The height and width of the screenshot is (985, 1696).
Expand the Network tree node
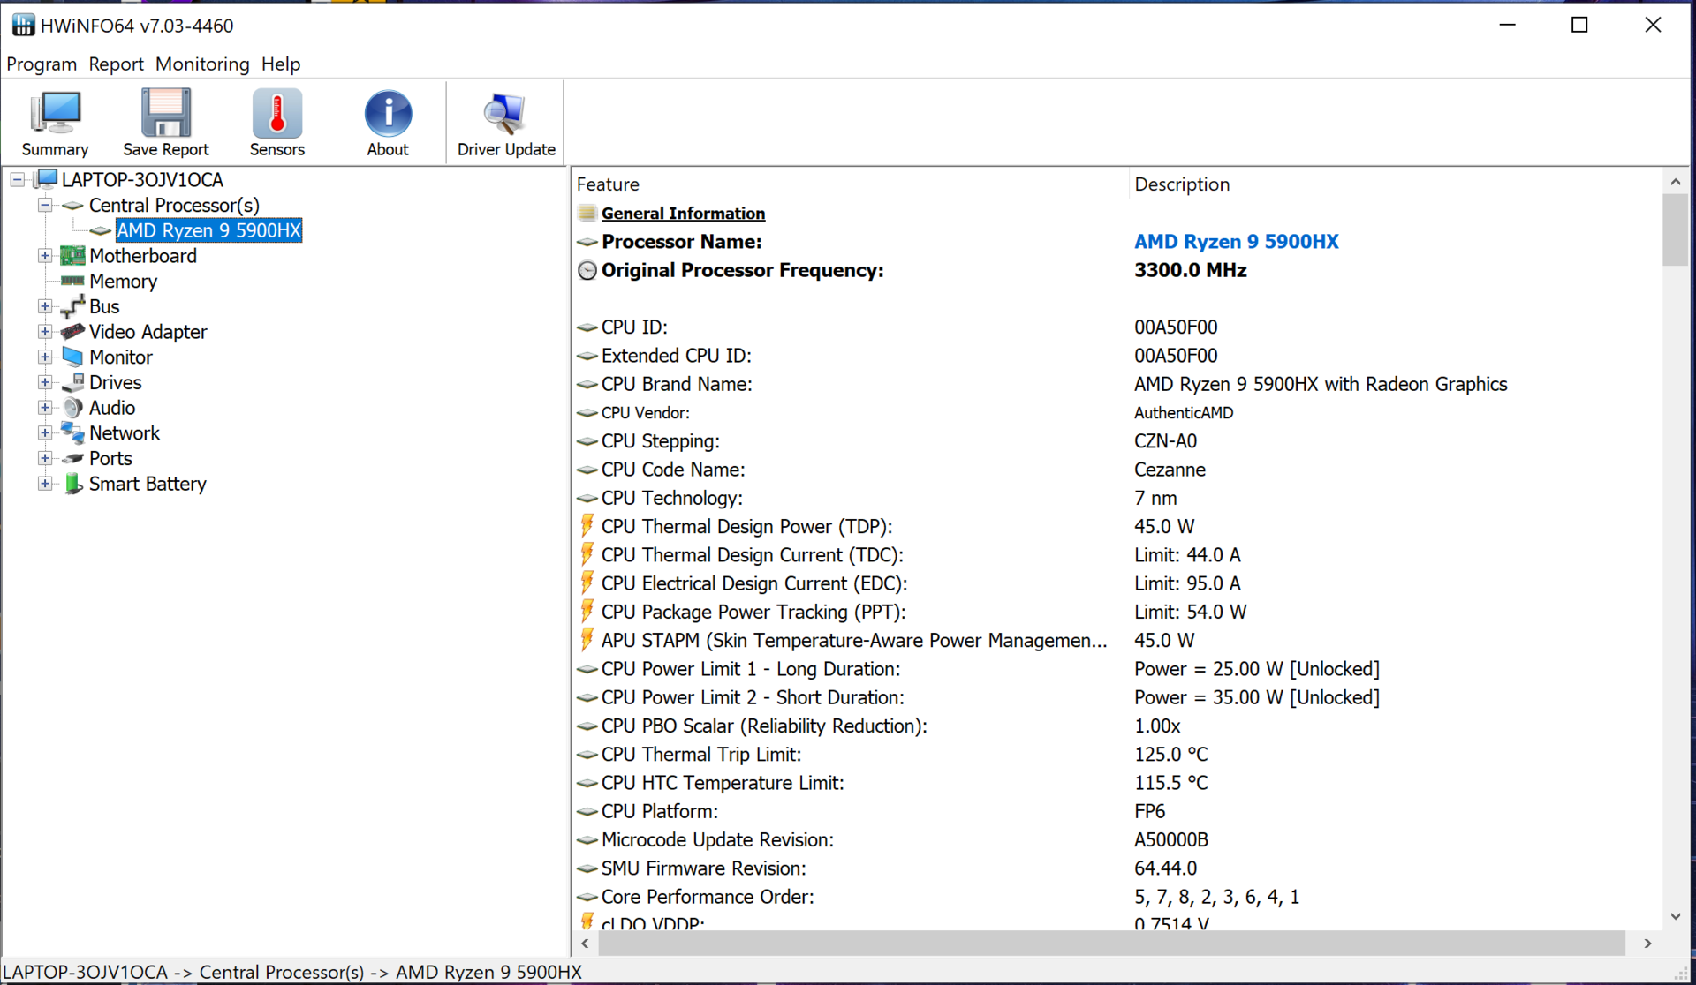coord(45,433)
